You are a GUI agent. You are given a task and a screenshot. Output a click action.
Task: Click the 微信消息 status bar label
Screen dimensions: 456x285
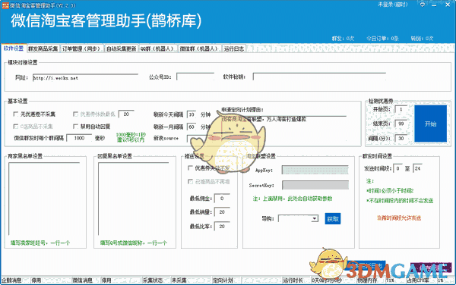pos(82,280)
